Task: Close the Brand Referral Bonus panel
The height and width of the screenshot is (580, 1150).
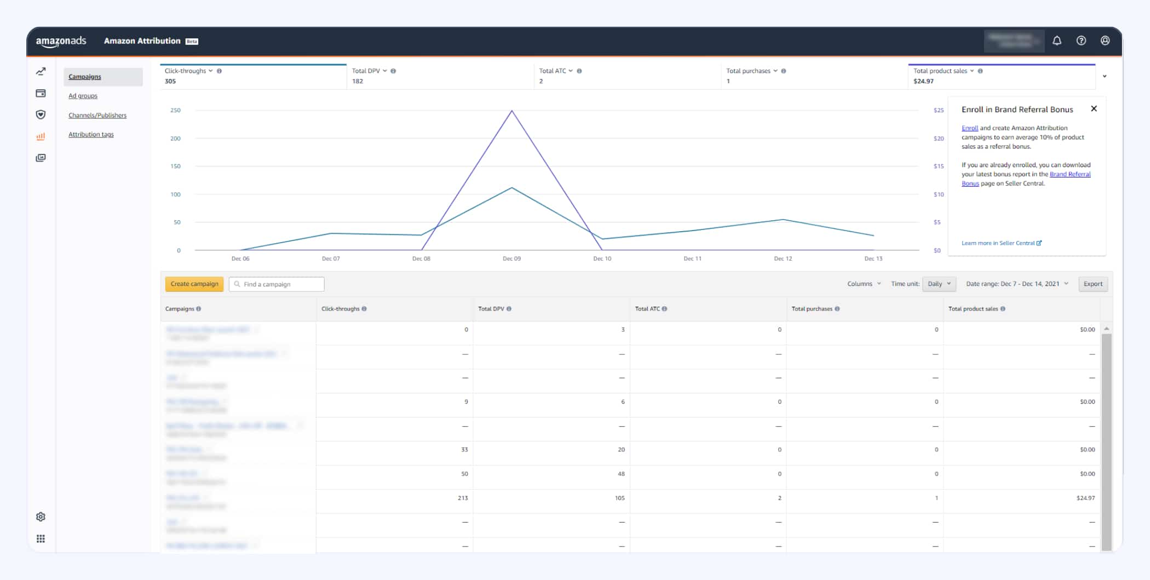Action: pyautogui.click(x=1094, y=108)
